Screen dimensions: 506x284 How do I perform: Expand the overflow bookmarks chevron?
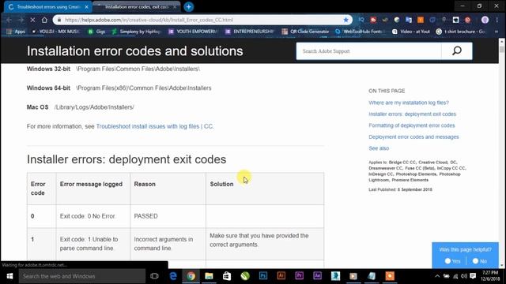pyautogui.click(x=497, y=32)
